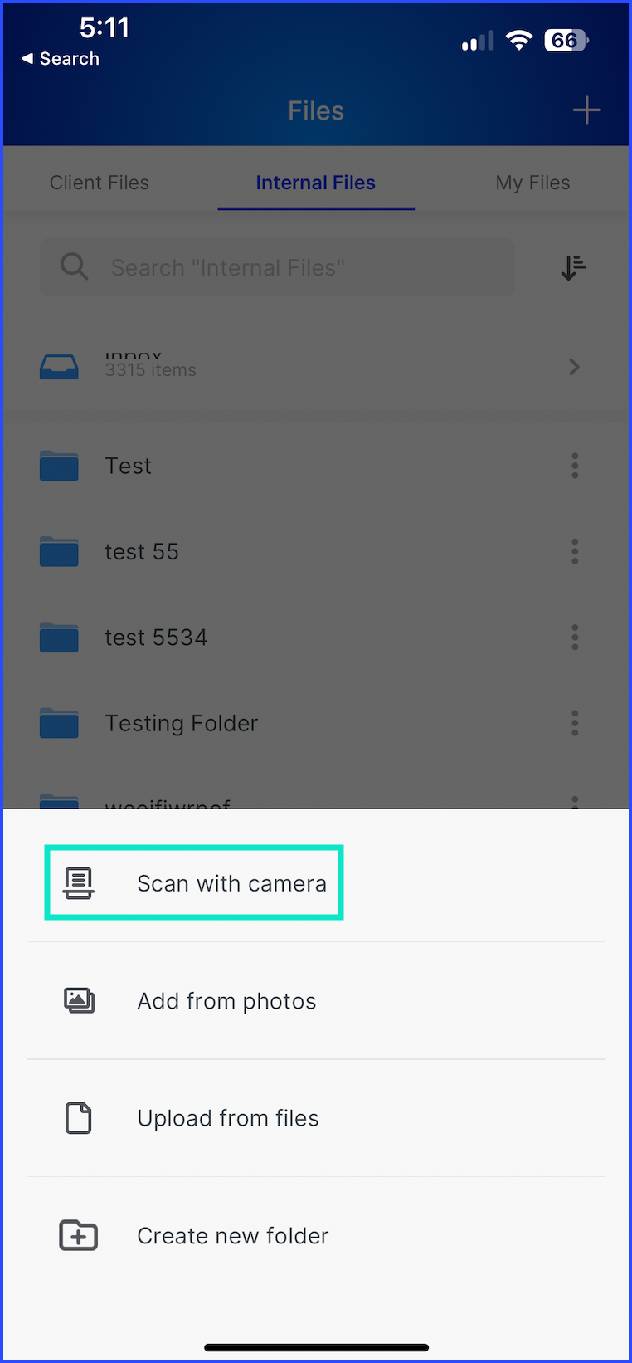Tap the Create new folder plus icon
632x1363 pixels.
coord(79,1235)
